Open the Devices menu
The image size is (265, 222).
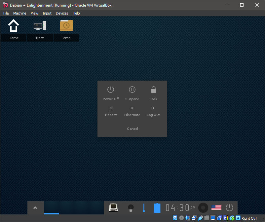point(62,13)
